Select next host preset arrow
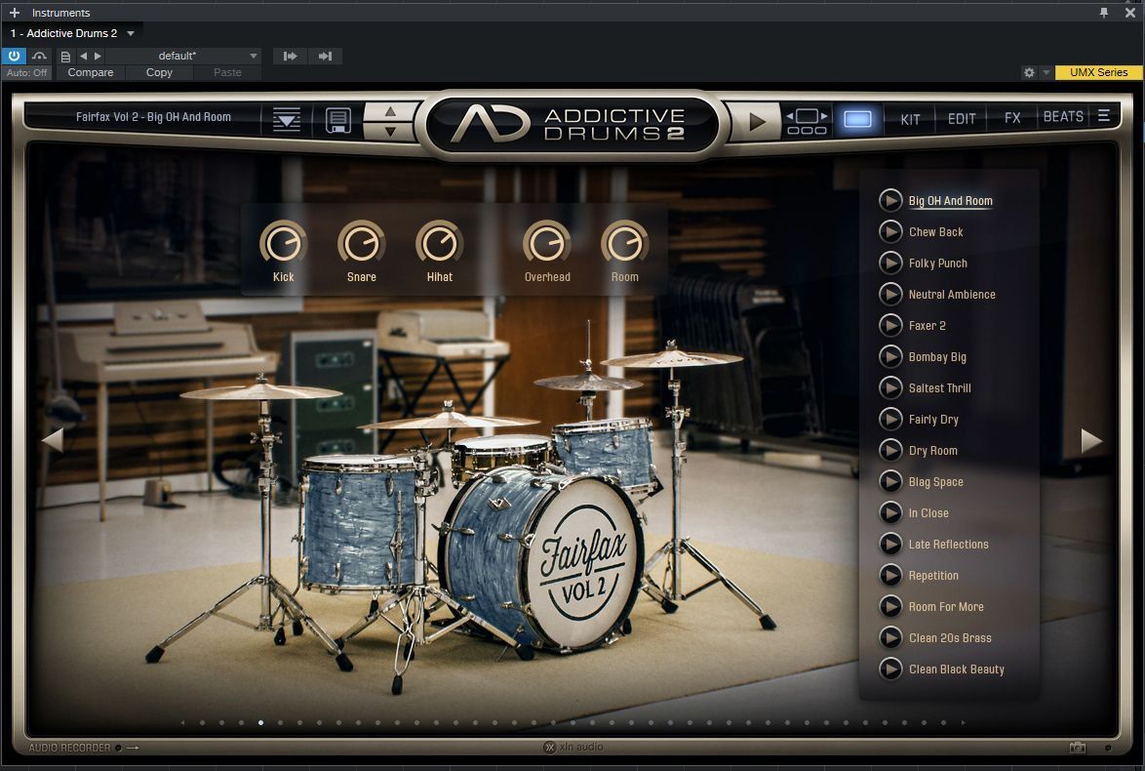Viewport: 1145px width, 771px height. pos(98,56)
